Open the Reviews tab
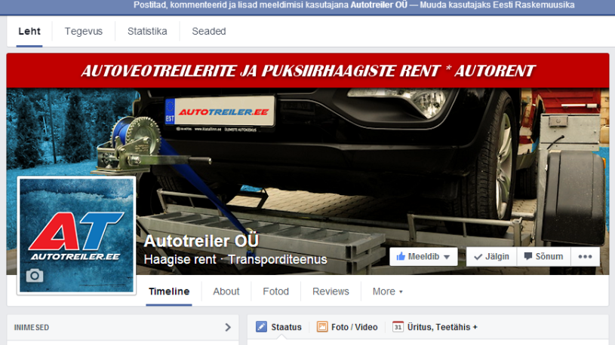The width and height of the screenshot is (615, 345). [331, 292]
